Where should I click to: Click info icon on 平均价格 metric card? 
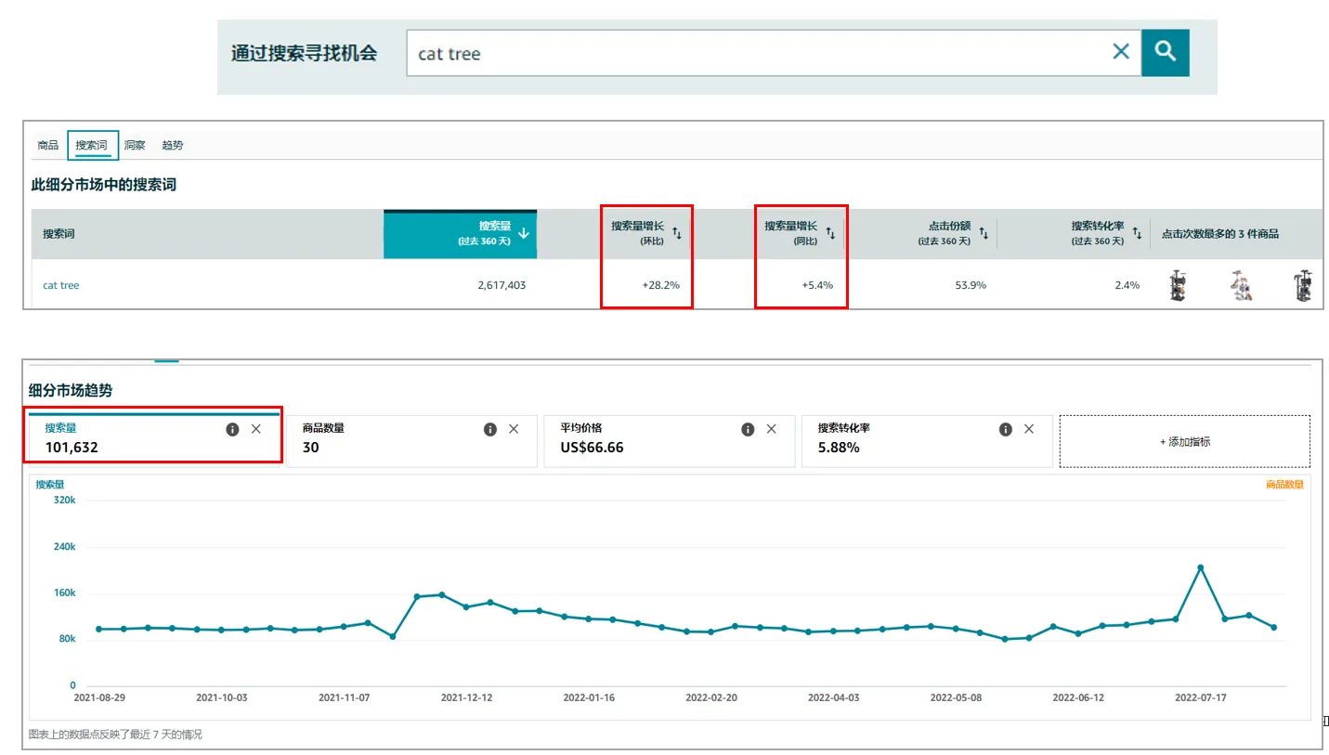tap(747, 429)
